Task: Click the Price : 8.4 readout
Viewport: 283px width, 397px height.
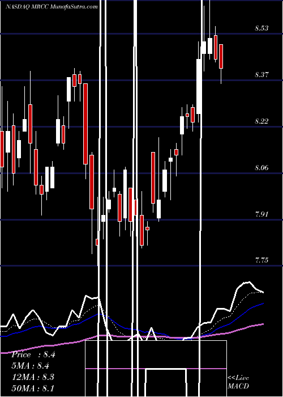Action: click(x=33, y=354)
